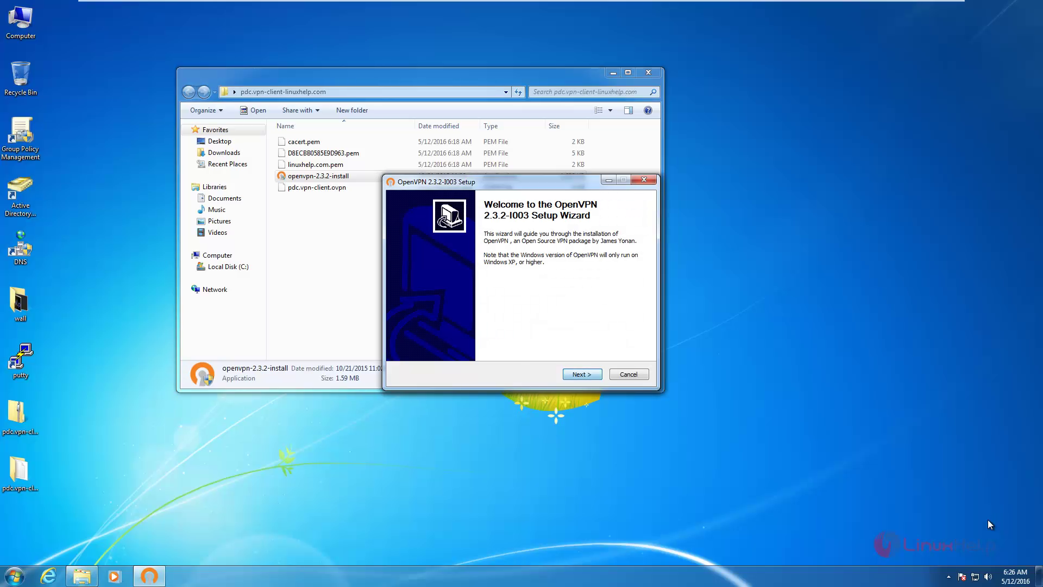Click the Change your view icon

[x=599, y=110]
